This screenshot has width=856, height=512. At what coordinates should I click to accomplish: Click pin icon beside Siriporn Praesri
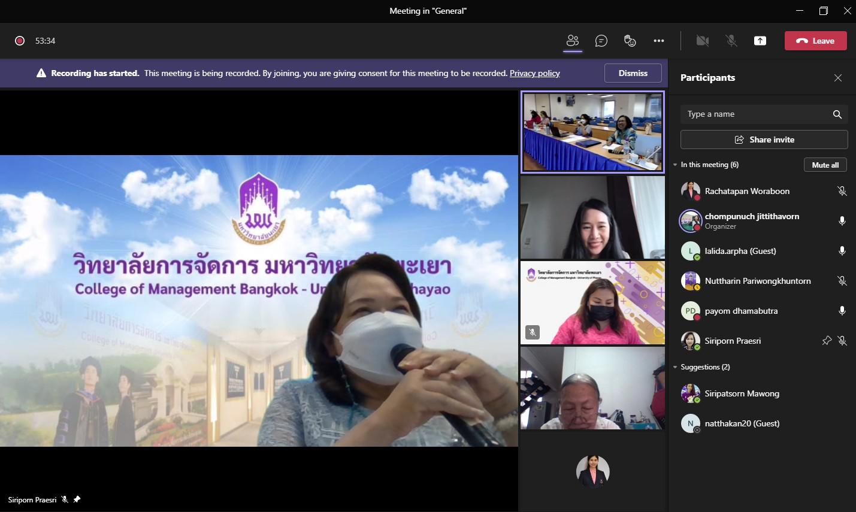coord(827,341)
